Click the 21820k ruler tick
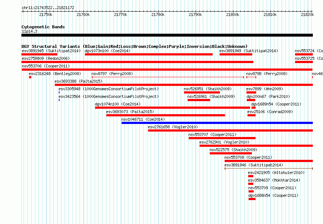Viewport: 323px width, 224px height. pyautogui.click(x=307, y=14)
